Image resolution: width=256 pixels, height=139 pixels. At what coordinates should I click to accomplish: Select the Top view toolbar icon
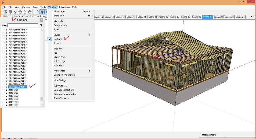10,12
